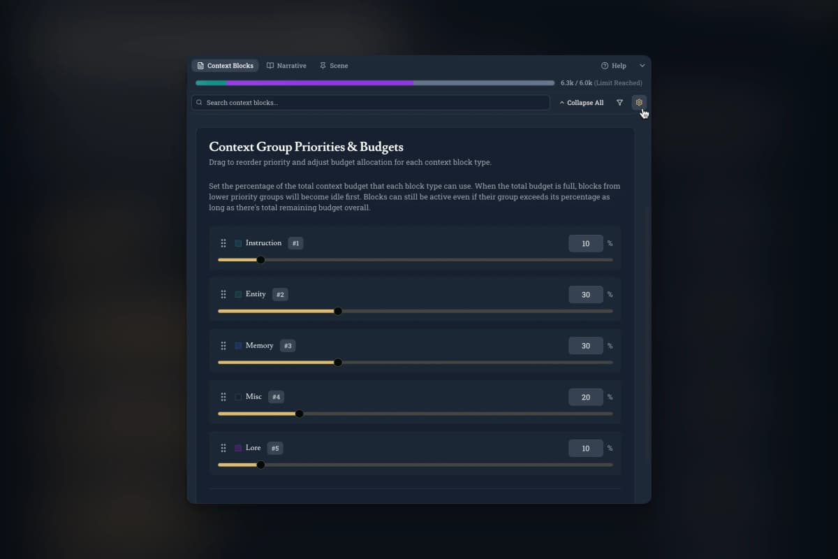838x559 pixels.
Task: Click the Instruction color swatch
Action: tap(238, 243)
